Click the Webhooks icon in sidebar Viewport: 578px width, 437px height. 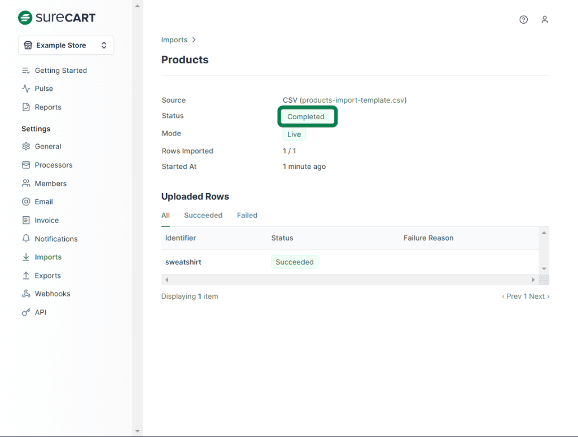coord(26,294)
